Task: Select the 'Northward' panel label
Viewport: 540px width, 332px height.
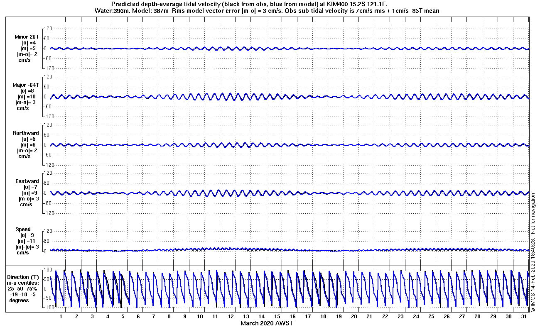Action: click(x=26, y=133)
